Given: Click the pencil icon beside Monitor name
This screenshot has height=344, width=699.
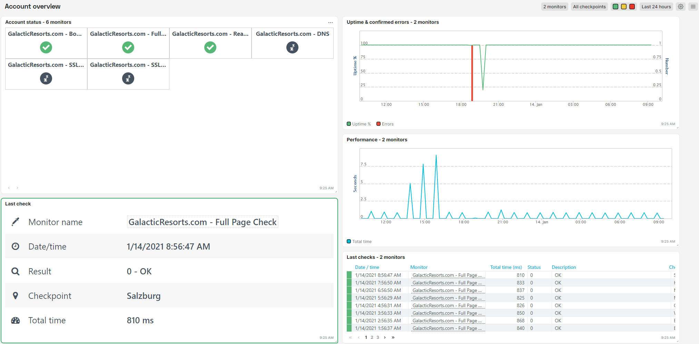Looking at the screenshot, I should pyautogui.click(x=16, y=222).
